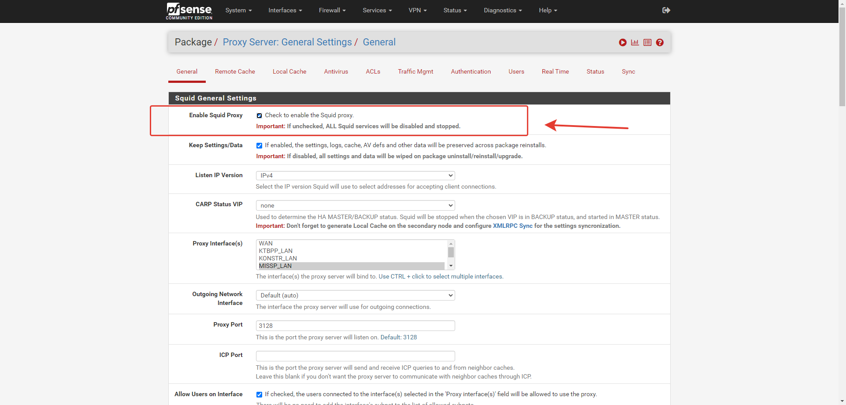Select KONSTR_LAN in Proxy Interface list
846x405 pixels.
pyautogui.click(x=351, y=259)
